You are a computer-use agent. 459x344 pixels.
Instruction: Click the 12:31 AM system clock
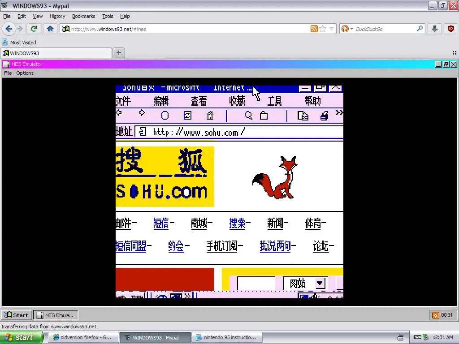coord(442,337)
